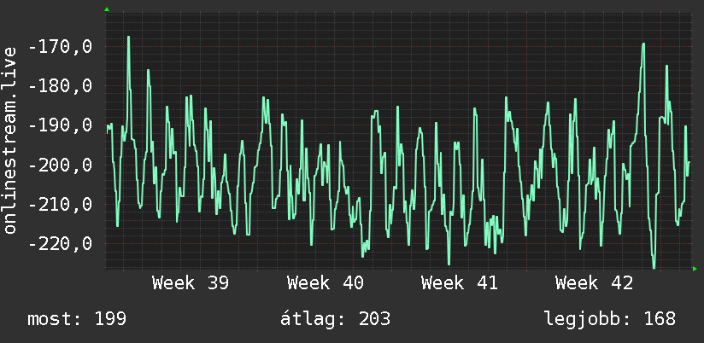Select the 'Week 42' axis label
The width and height of the screenshot is (704, 343).
point(594,283)
